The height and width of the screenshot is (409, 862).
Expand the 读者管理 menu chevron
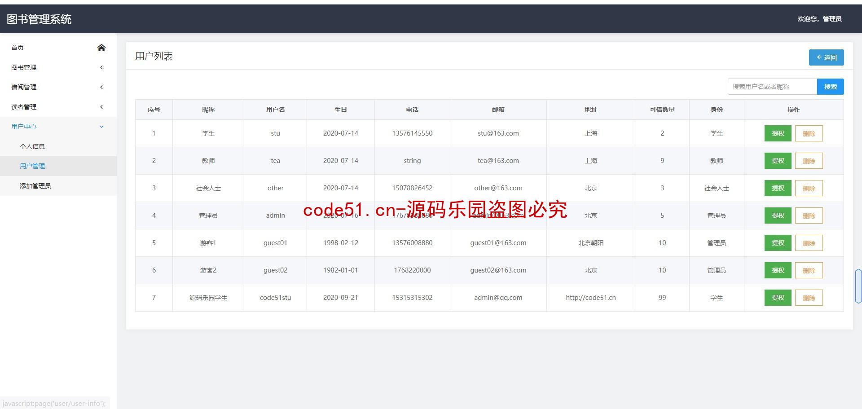(x=101, y=107)
